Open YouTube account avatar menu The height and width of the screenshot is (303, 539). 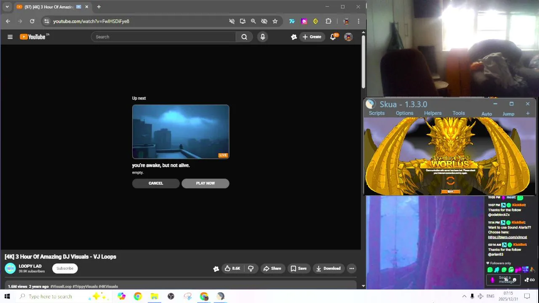348,37
